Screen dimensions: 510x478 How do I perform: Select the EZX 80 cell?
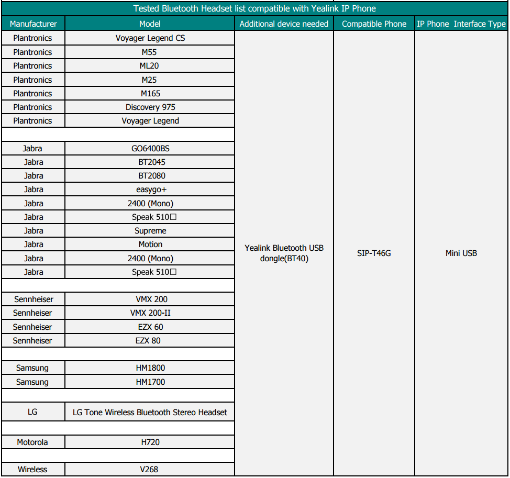tap(150, 340)
